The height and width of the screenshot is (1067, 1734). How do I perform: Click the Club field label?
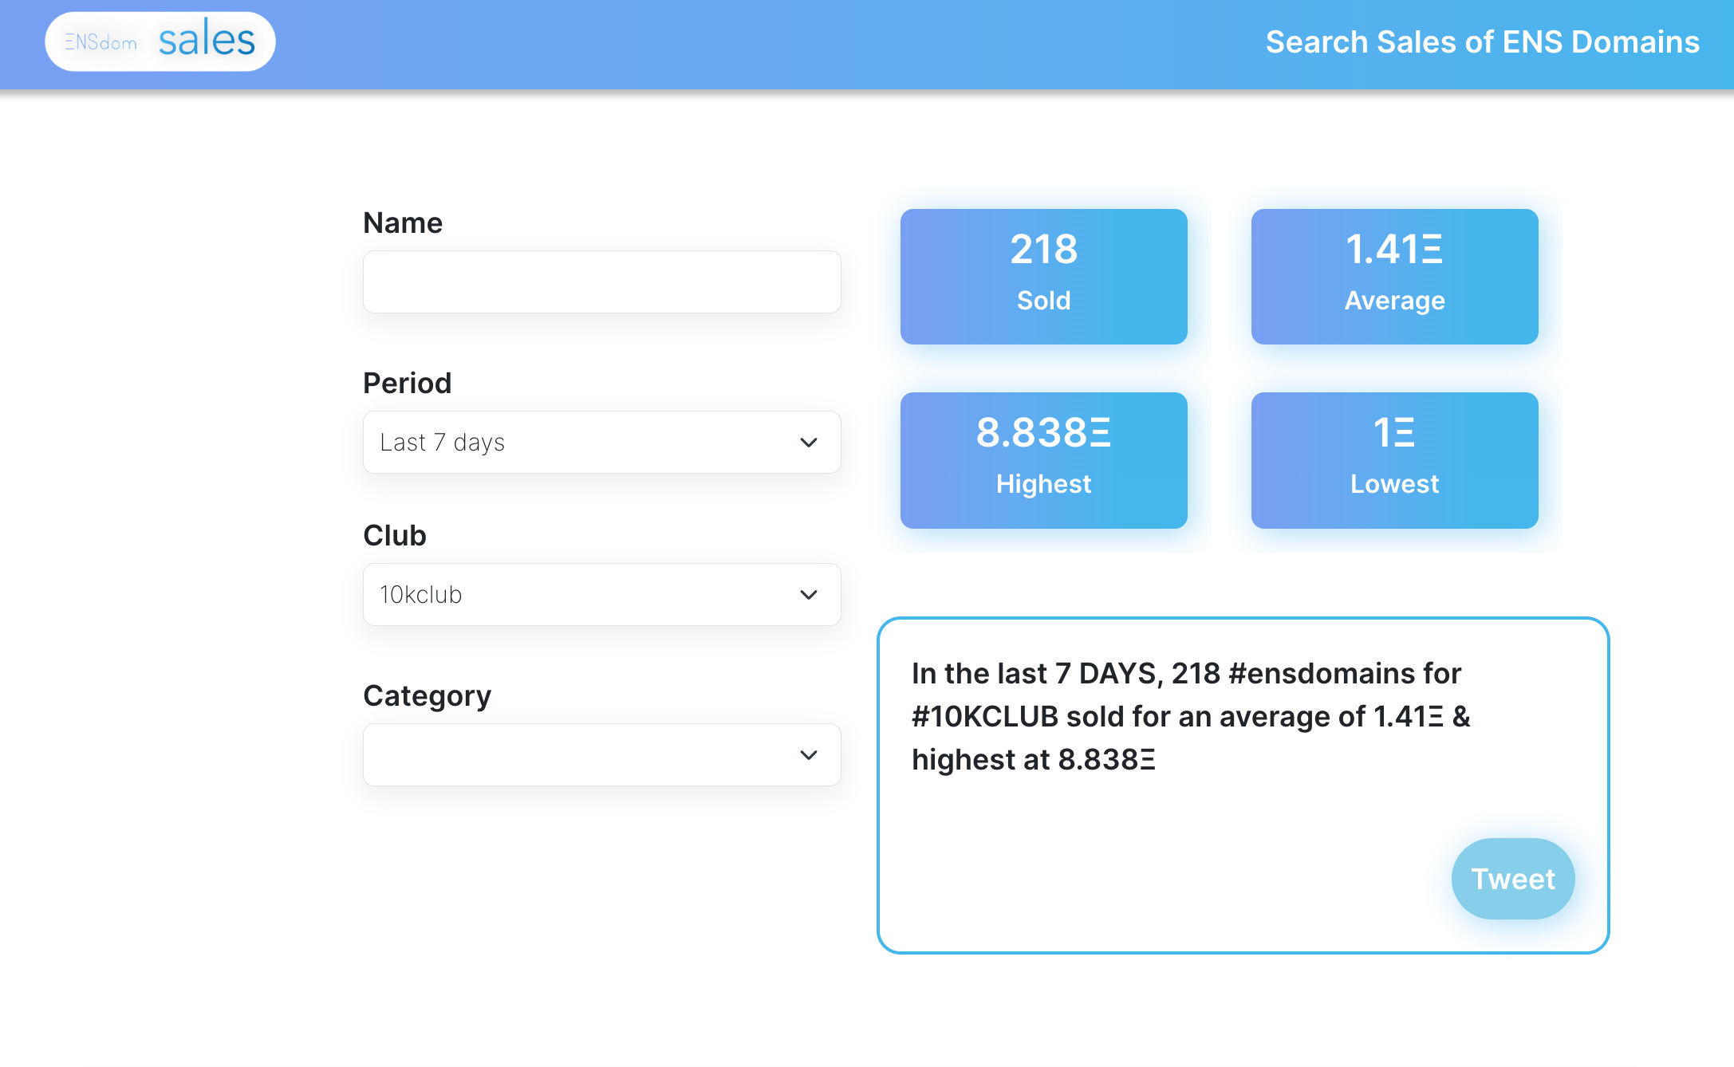click(x=394, y=536)
